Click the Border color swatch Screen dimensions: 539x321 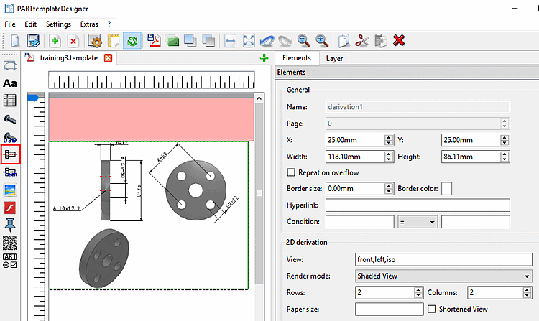coord(446,189)
